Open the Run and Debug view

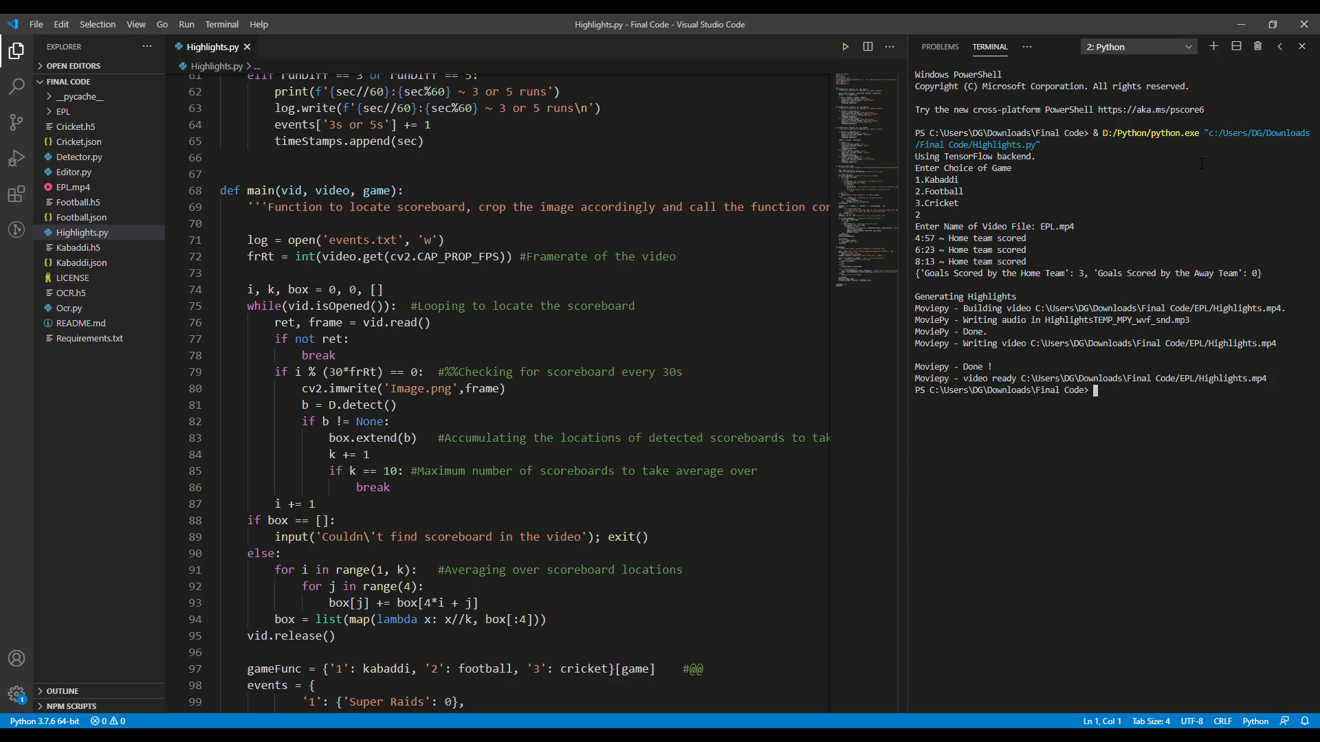(16, 158)
